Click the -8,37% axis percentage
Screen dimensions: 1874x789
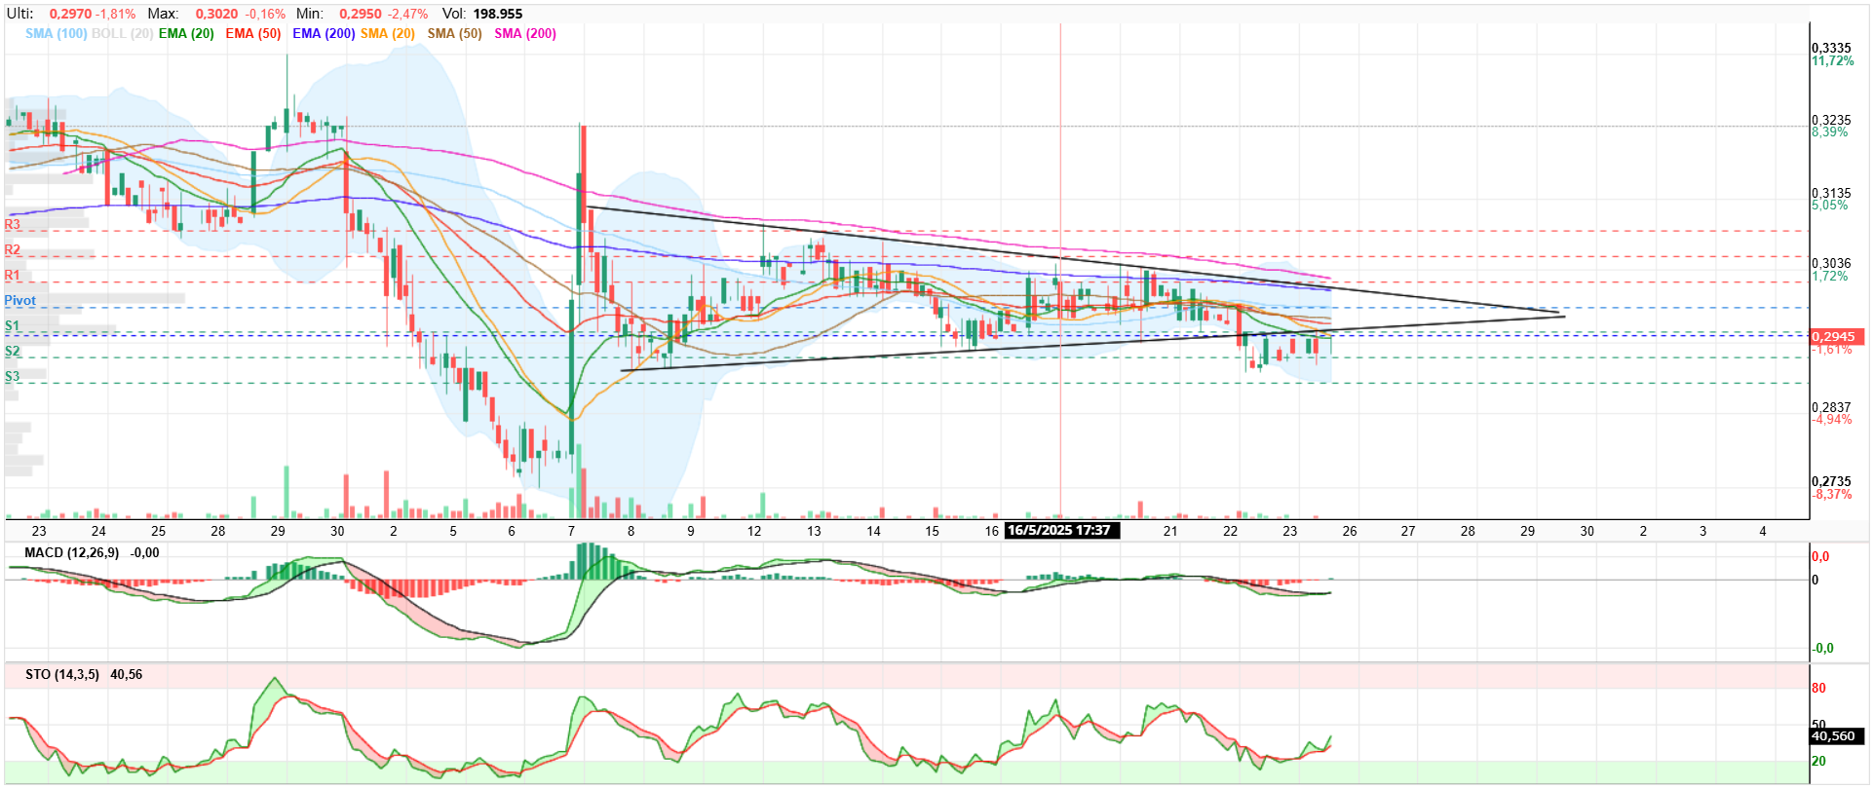[x=1832, y=495]
